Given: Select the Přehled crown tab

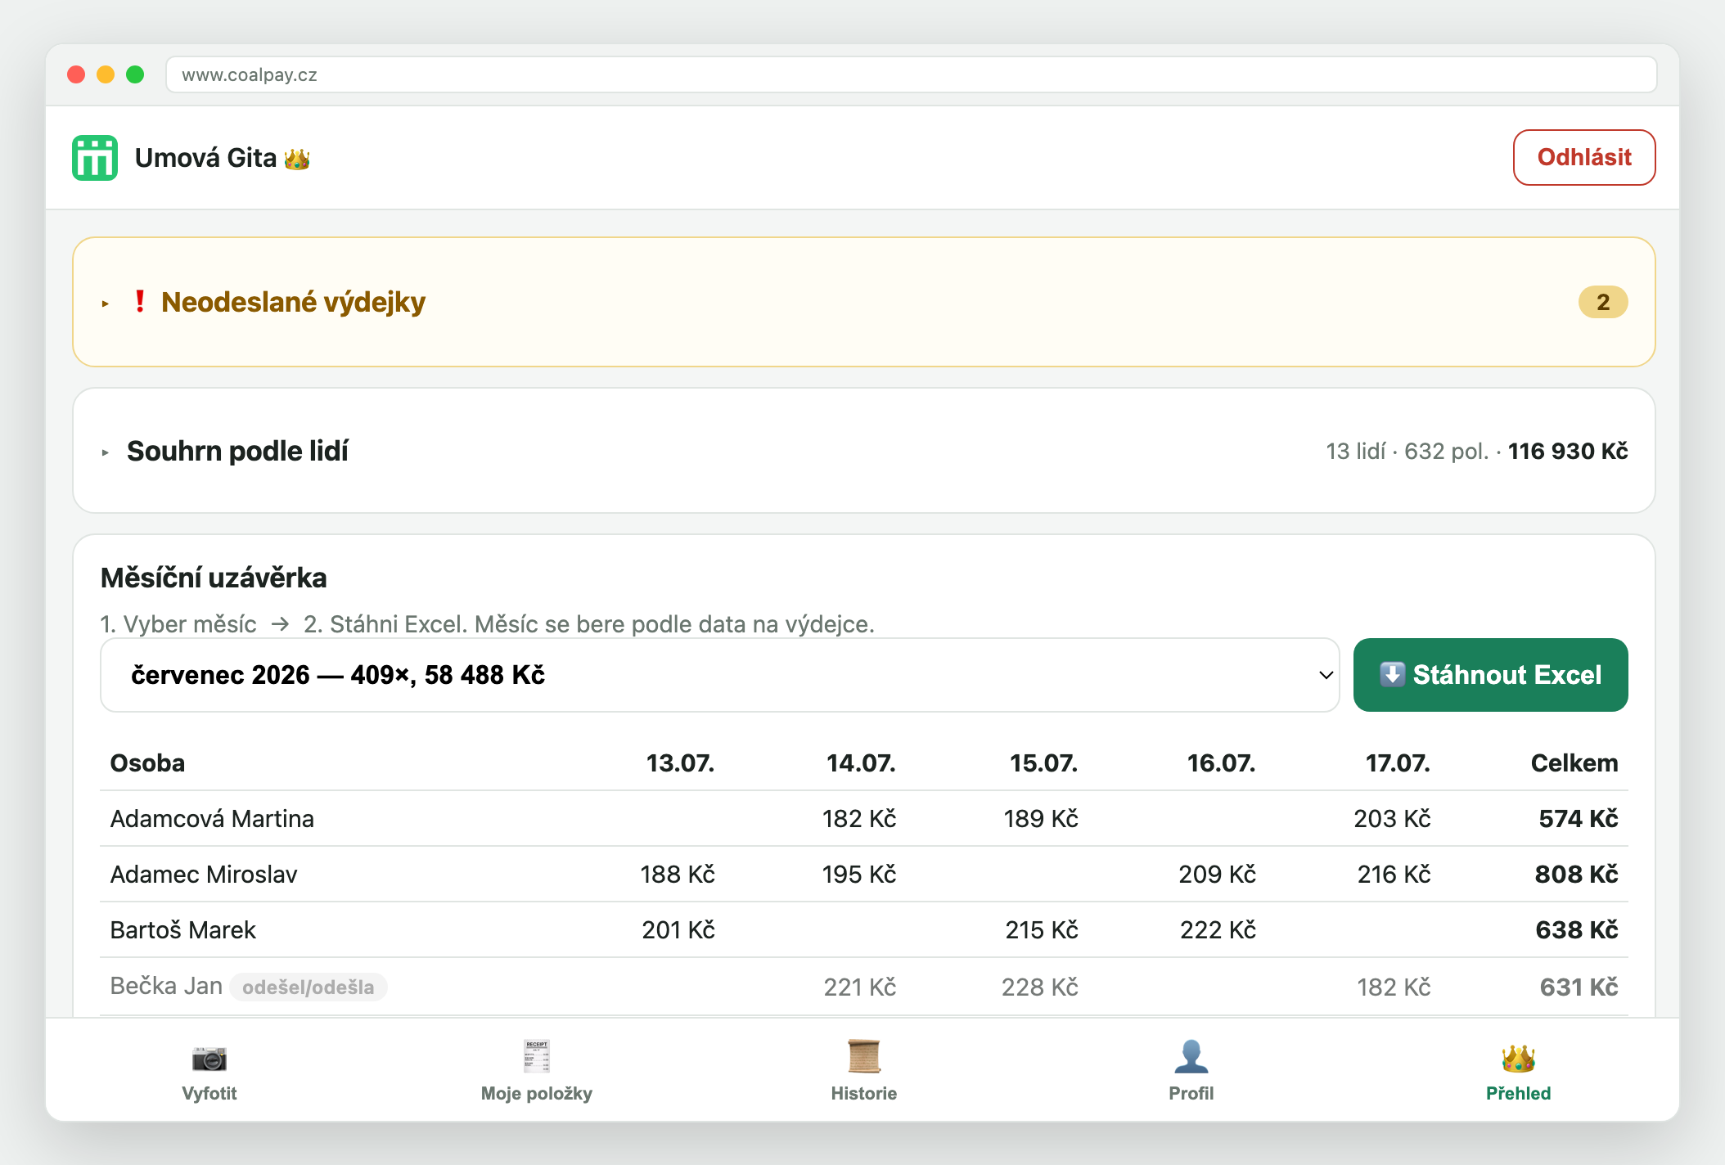Looking at the screenshot, I should tap(1519, 1071).
